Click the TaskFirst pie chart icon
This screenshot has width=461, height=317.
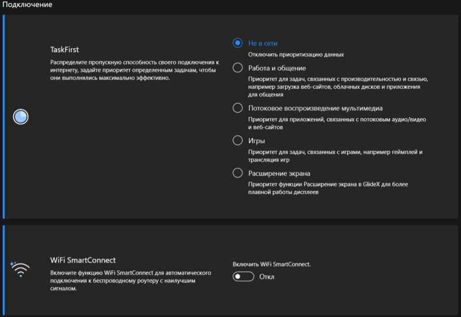pyautogui.click(x=21, y=117)
